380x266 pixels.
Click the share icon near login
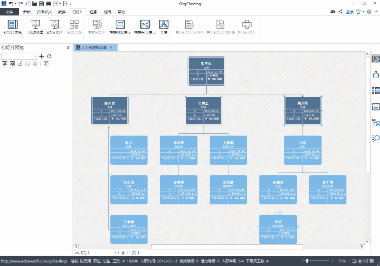(341, 11)
